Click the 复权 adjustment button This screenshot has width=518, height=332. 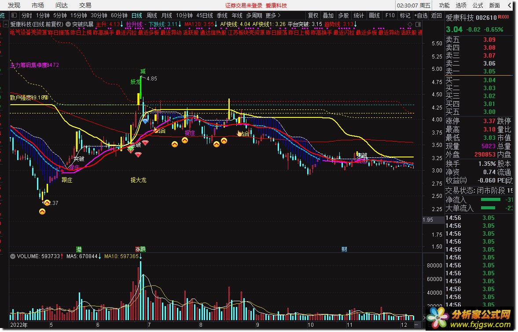pos(313,15)
